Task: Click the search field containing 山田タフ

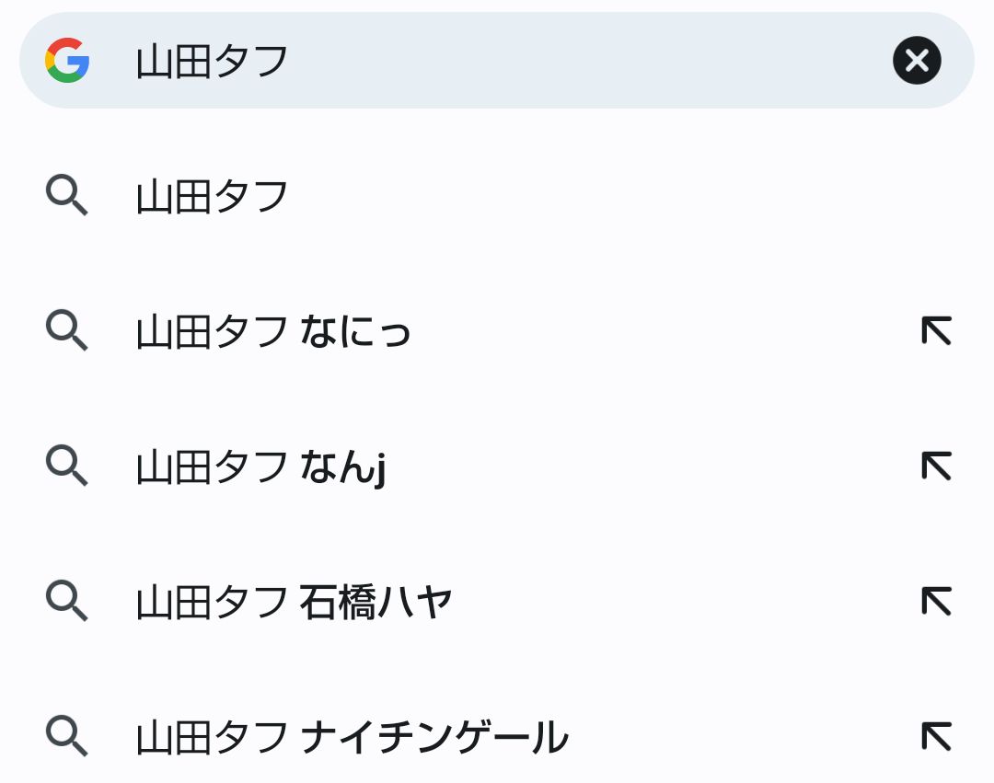Action: [x=496, y=60]
